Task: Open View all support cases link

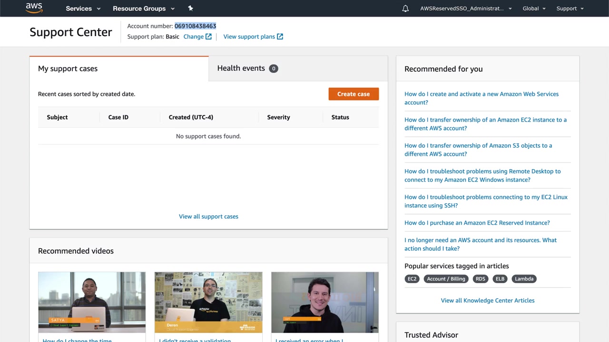Action: tap(208, 217)
